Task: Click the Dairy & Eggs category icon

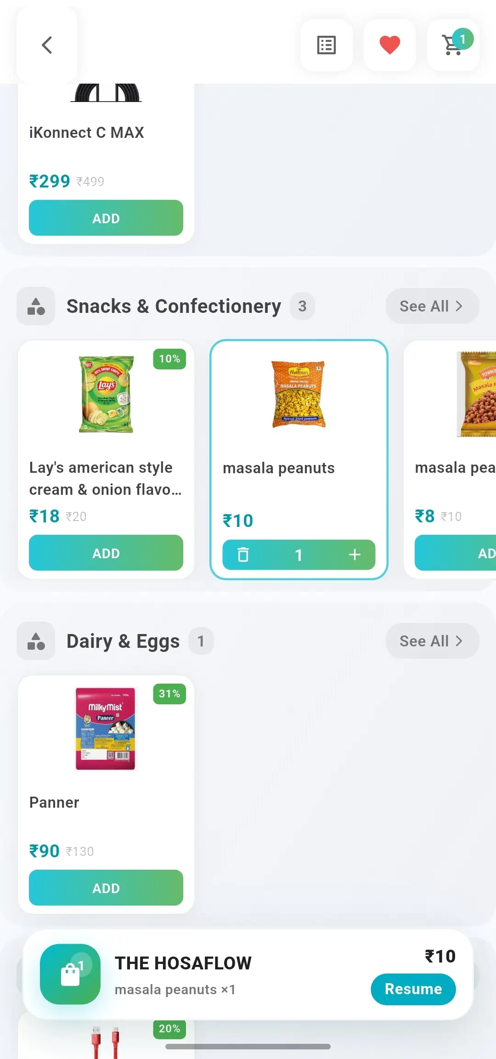Action: coord(36,640)
